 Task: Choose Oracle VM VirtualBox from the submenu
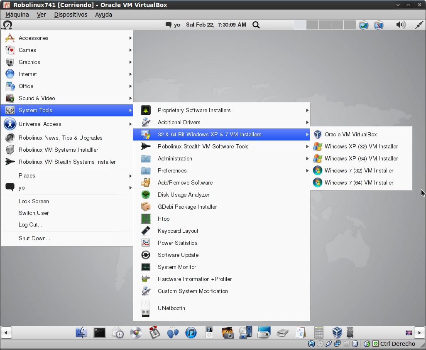click(350, 134)
